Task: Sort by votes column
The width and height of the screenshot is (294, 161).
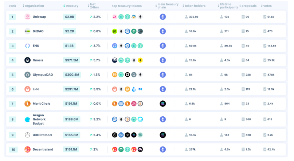Action: 266,6
